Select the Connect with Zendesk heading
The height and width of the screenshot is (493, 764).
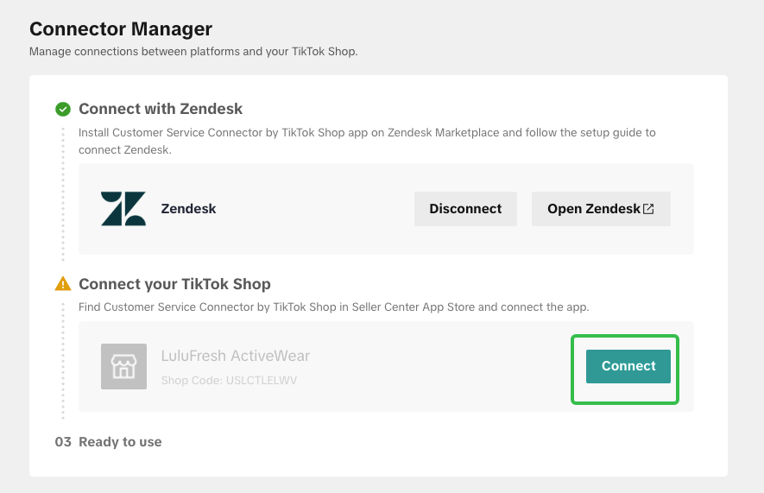point(161,109)
